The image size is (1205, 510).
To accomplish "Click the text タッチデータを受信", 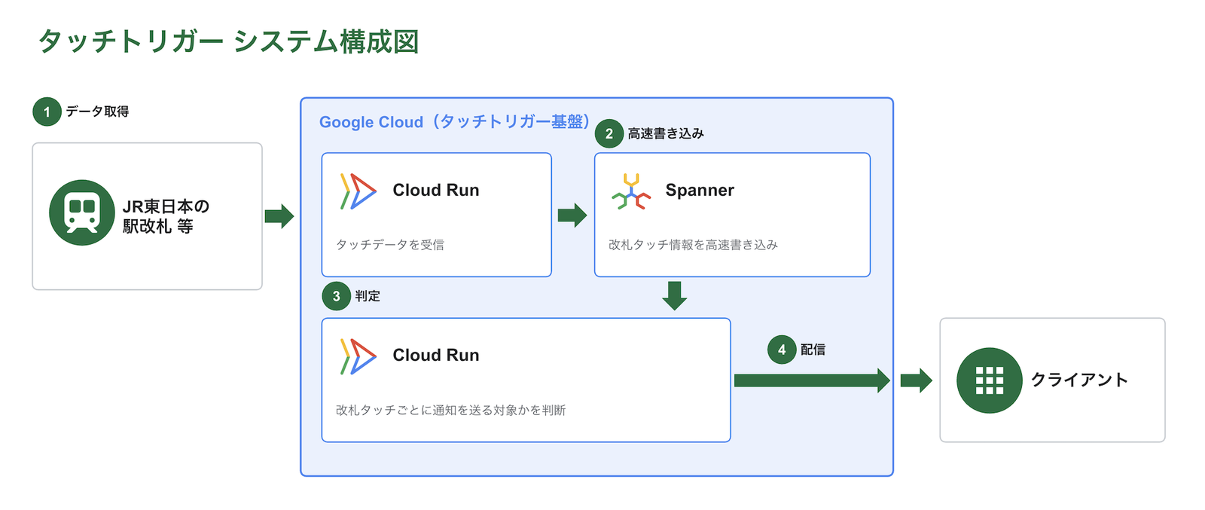I will click(x=390, y=245).
